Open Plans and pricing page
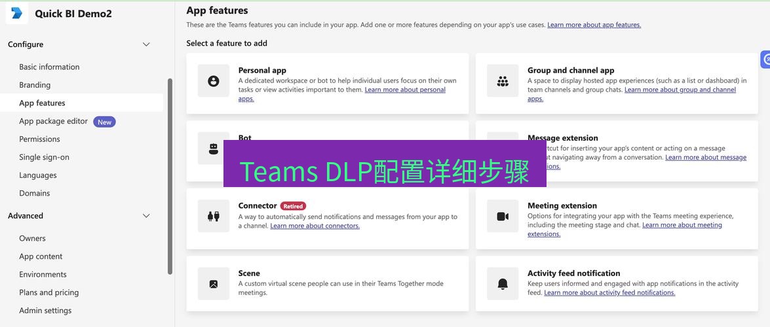 (48, 293)
